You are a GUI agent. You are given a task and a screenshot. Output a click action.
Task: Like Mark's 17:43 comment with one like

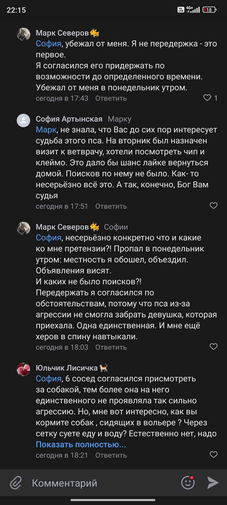[207, 98]
